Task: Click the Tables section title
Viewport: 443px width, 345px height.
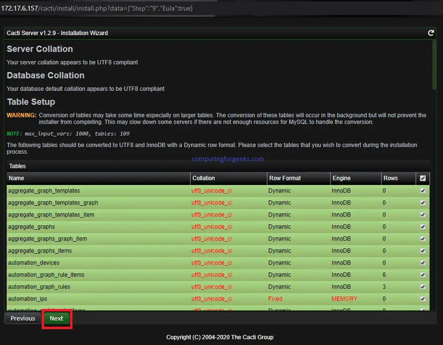Action: pos(17,166)
